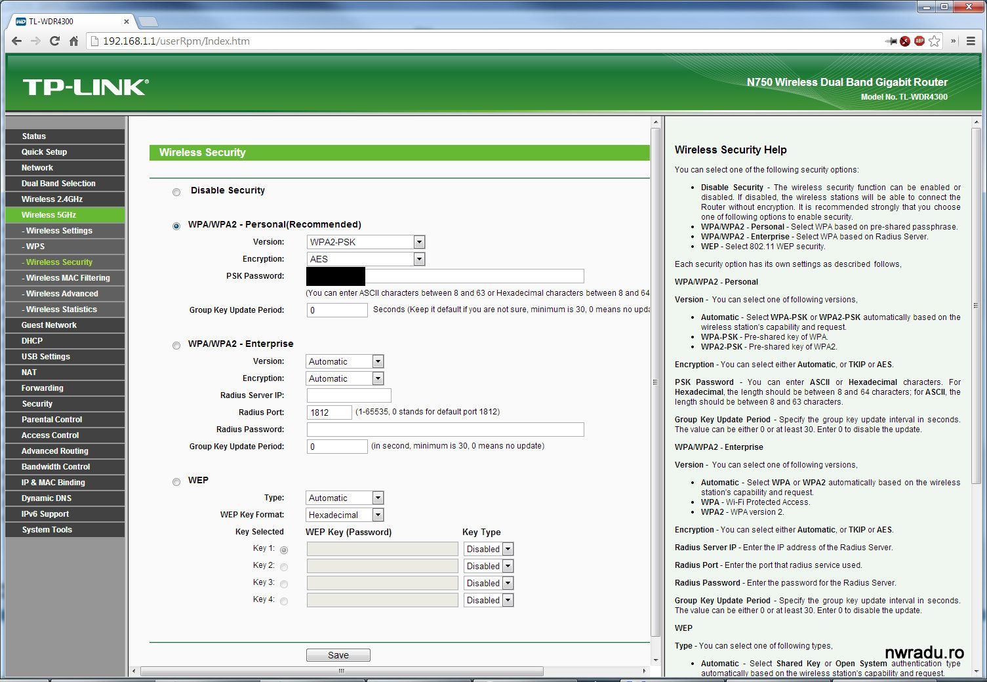Click the horizontal scrollbar under the form

point(341,671)
